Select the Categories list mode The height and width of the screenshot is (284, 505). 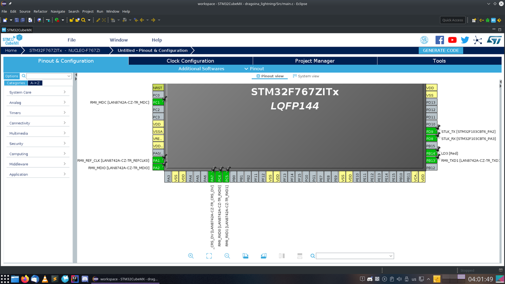tap(16, 83)
